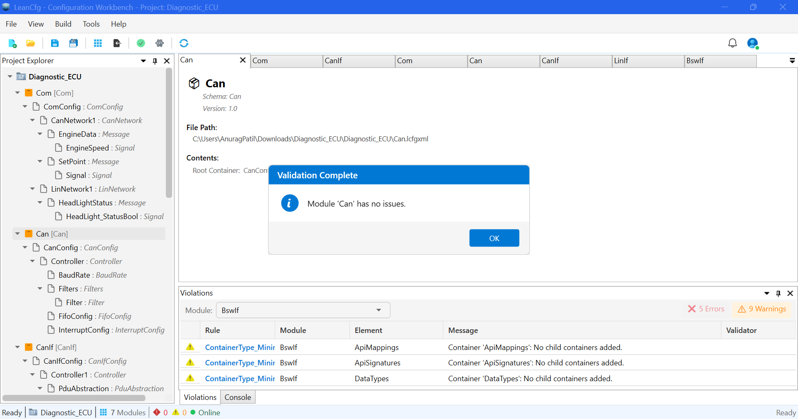The height and width of the screenshot is (419, 798).
Task: Toggle the 5 Errors filter
Action: (x=706, y=309)
